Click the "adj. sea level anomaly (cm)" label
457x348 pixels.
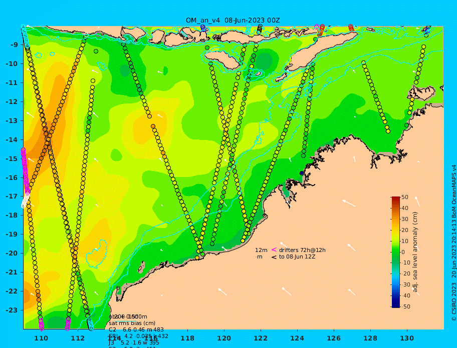[415, 252]
